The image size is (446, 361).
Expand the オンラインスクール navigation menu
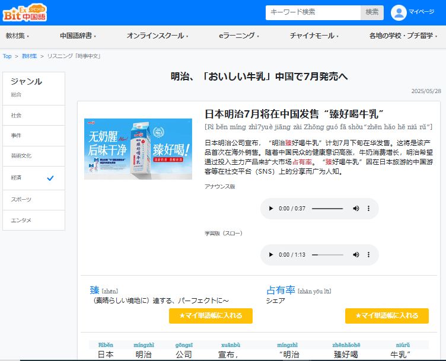pyautogui.click(x=157, y=36)
